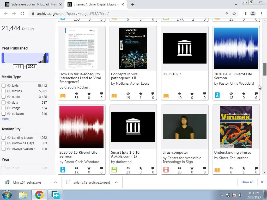This screenshot has width=267, height=200.
Task: Select Internet Archive: Digital Library tab
Action: (x=95, y=4)
